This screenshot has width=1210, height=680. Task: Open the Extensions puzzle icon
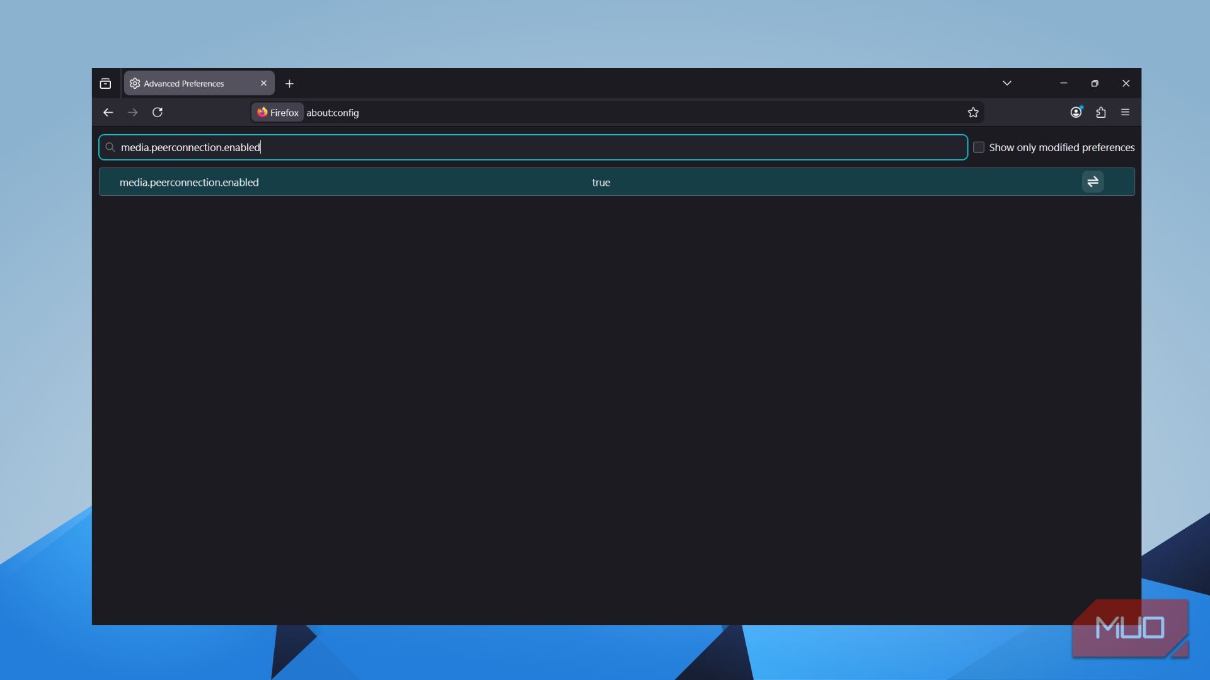[1101, 112]
